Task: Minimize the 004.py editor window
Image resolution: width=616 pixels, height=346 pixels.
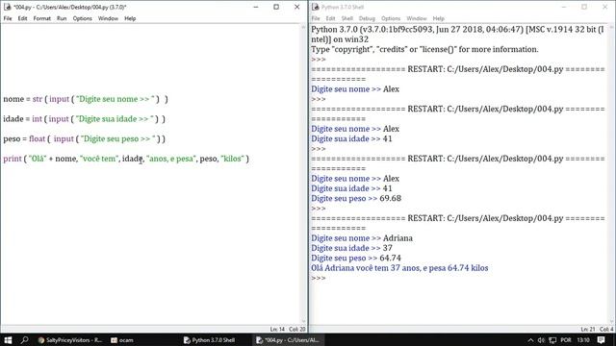Action: coord(256,7)
